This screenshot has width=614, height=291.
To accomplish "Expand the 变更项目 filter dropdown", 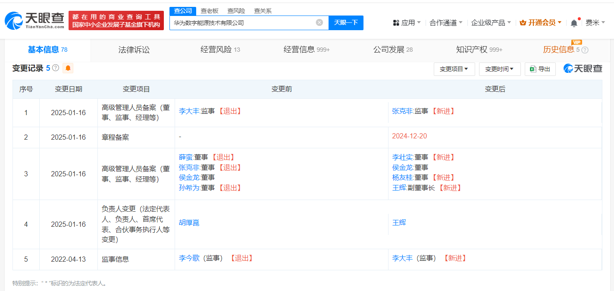I will [454, 69].
